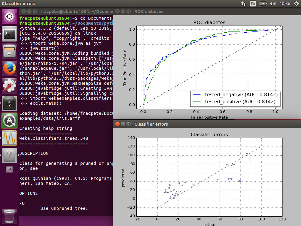This screenshot has width=301, height=226.
Task: Click the 10:36 clock in the top panel
Action: (285, 4)
